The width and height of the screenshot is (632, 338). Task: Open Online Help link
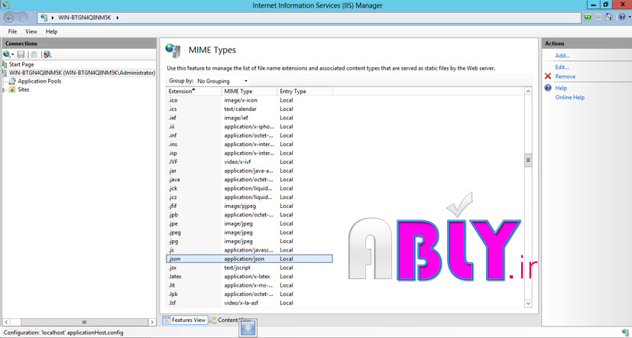tap(570, 97)
